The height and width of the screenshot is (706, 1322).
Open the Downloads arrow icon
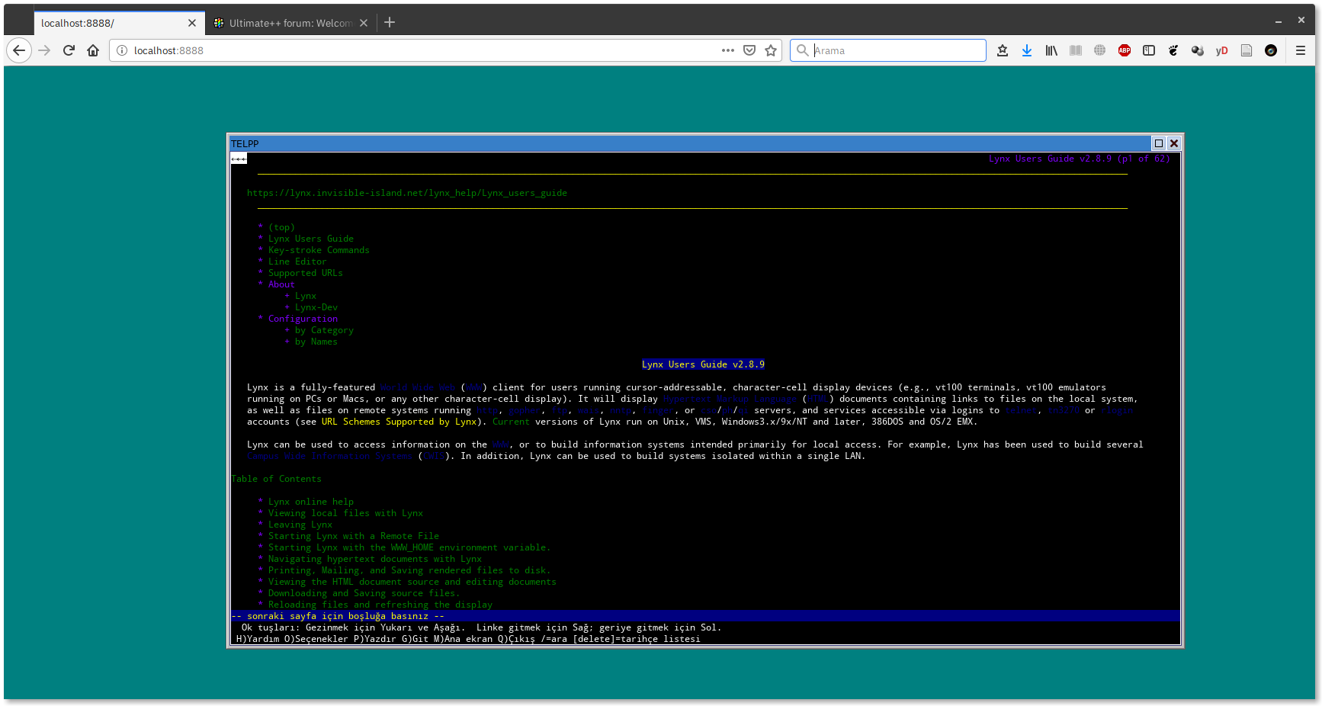click(x=1027, y=50)
